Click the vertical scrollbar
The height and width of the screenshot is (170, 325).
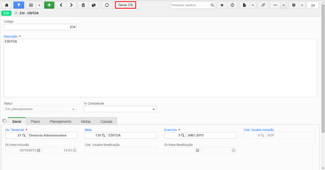[323, 69]
